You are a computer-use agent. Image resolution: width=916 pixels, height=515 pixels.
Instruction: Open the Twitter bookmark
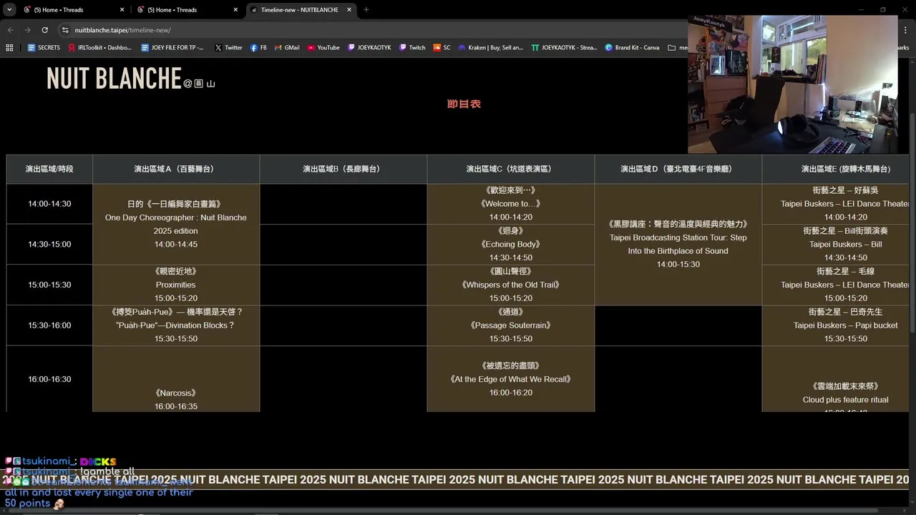coord(228,48)
